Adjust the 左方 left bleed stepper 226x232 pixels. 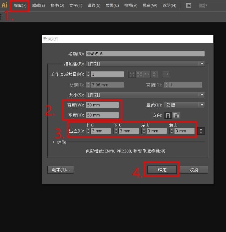coord(144,131)
